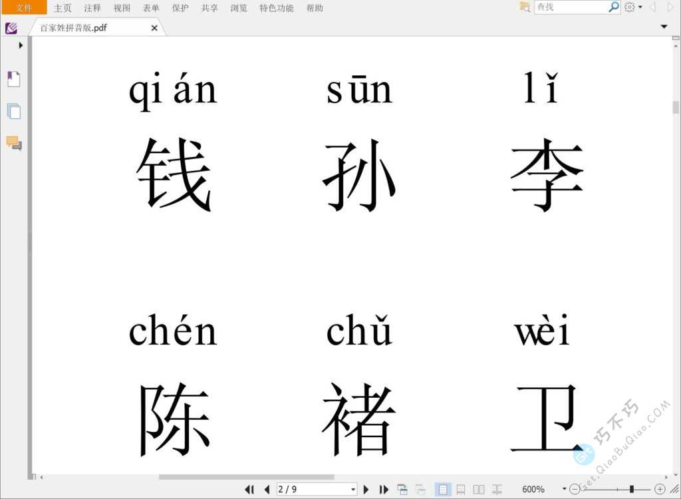Click the zoom in plus icon
The image size is (681, 499).
click(660, 490)
